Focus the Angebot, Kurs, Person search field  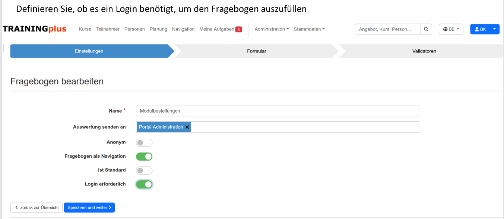click(387, 29)
